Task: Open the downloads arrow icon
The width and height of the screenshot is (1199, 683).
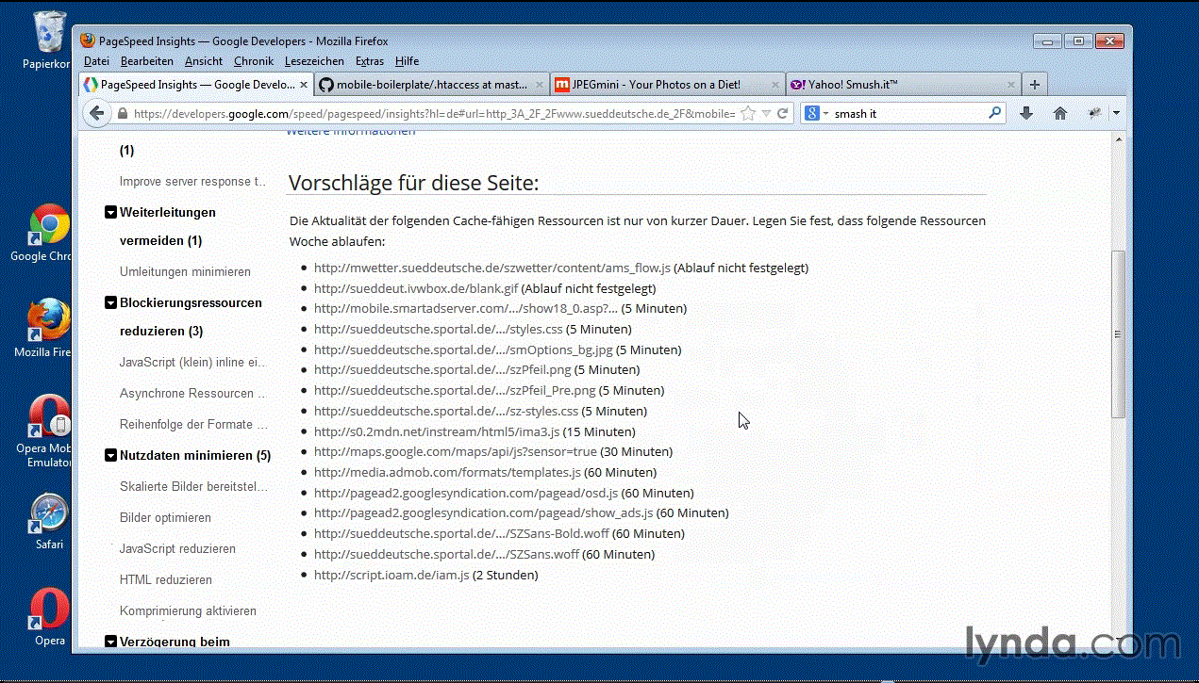Action: click(1026, 113)
